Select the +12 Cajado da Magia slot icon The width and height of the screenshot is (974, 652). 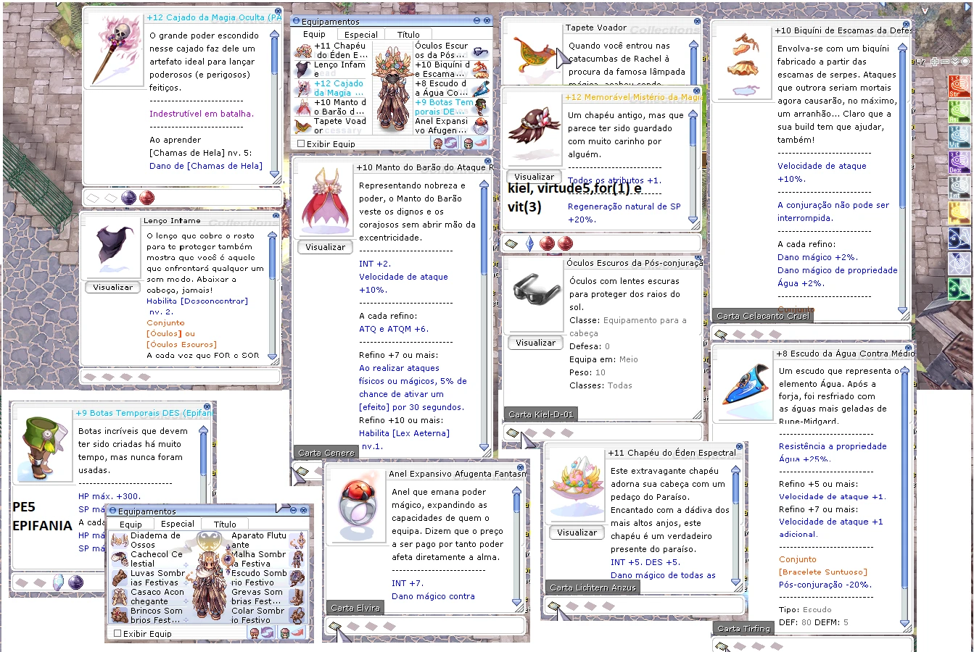click(x=303, y=89)
